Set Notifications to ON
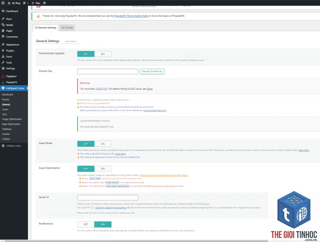 click(x=103, y=224)
